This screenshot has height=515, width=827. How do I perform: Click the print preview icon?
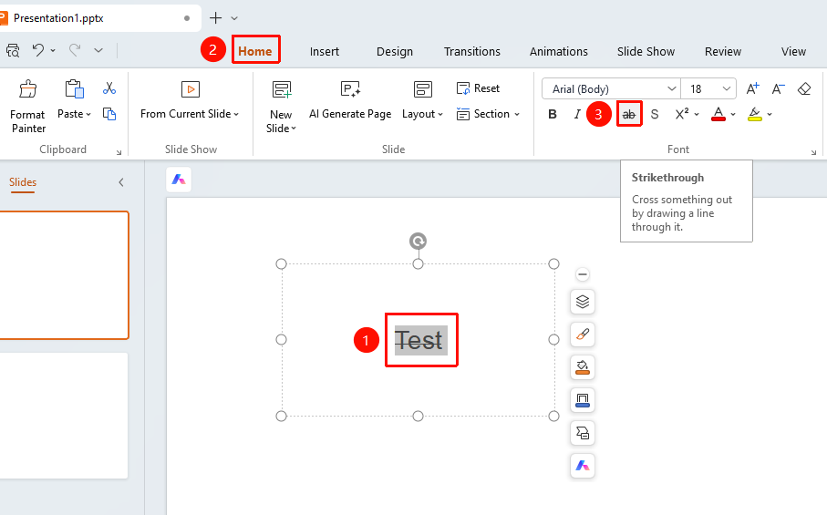13,50
